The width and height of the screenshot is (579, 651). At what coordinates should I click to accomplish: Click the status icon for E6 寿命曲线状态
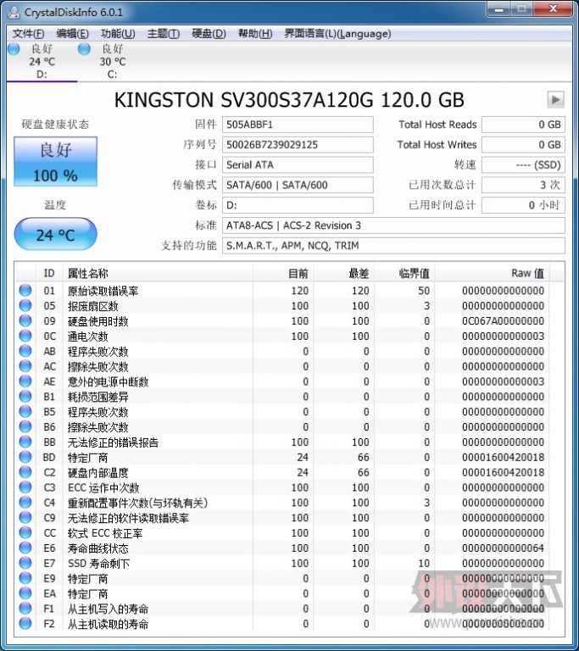coord(25,548)
